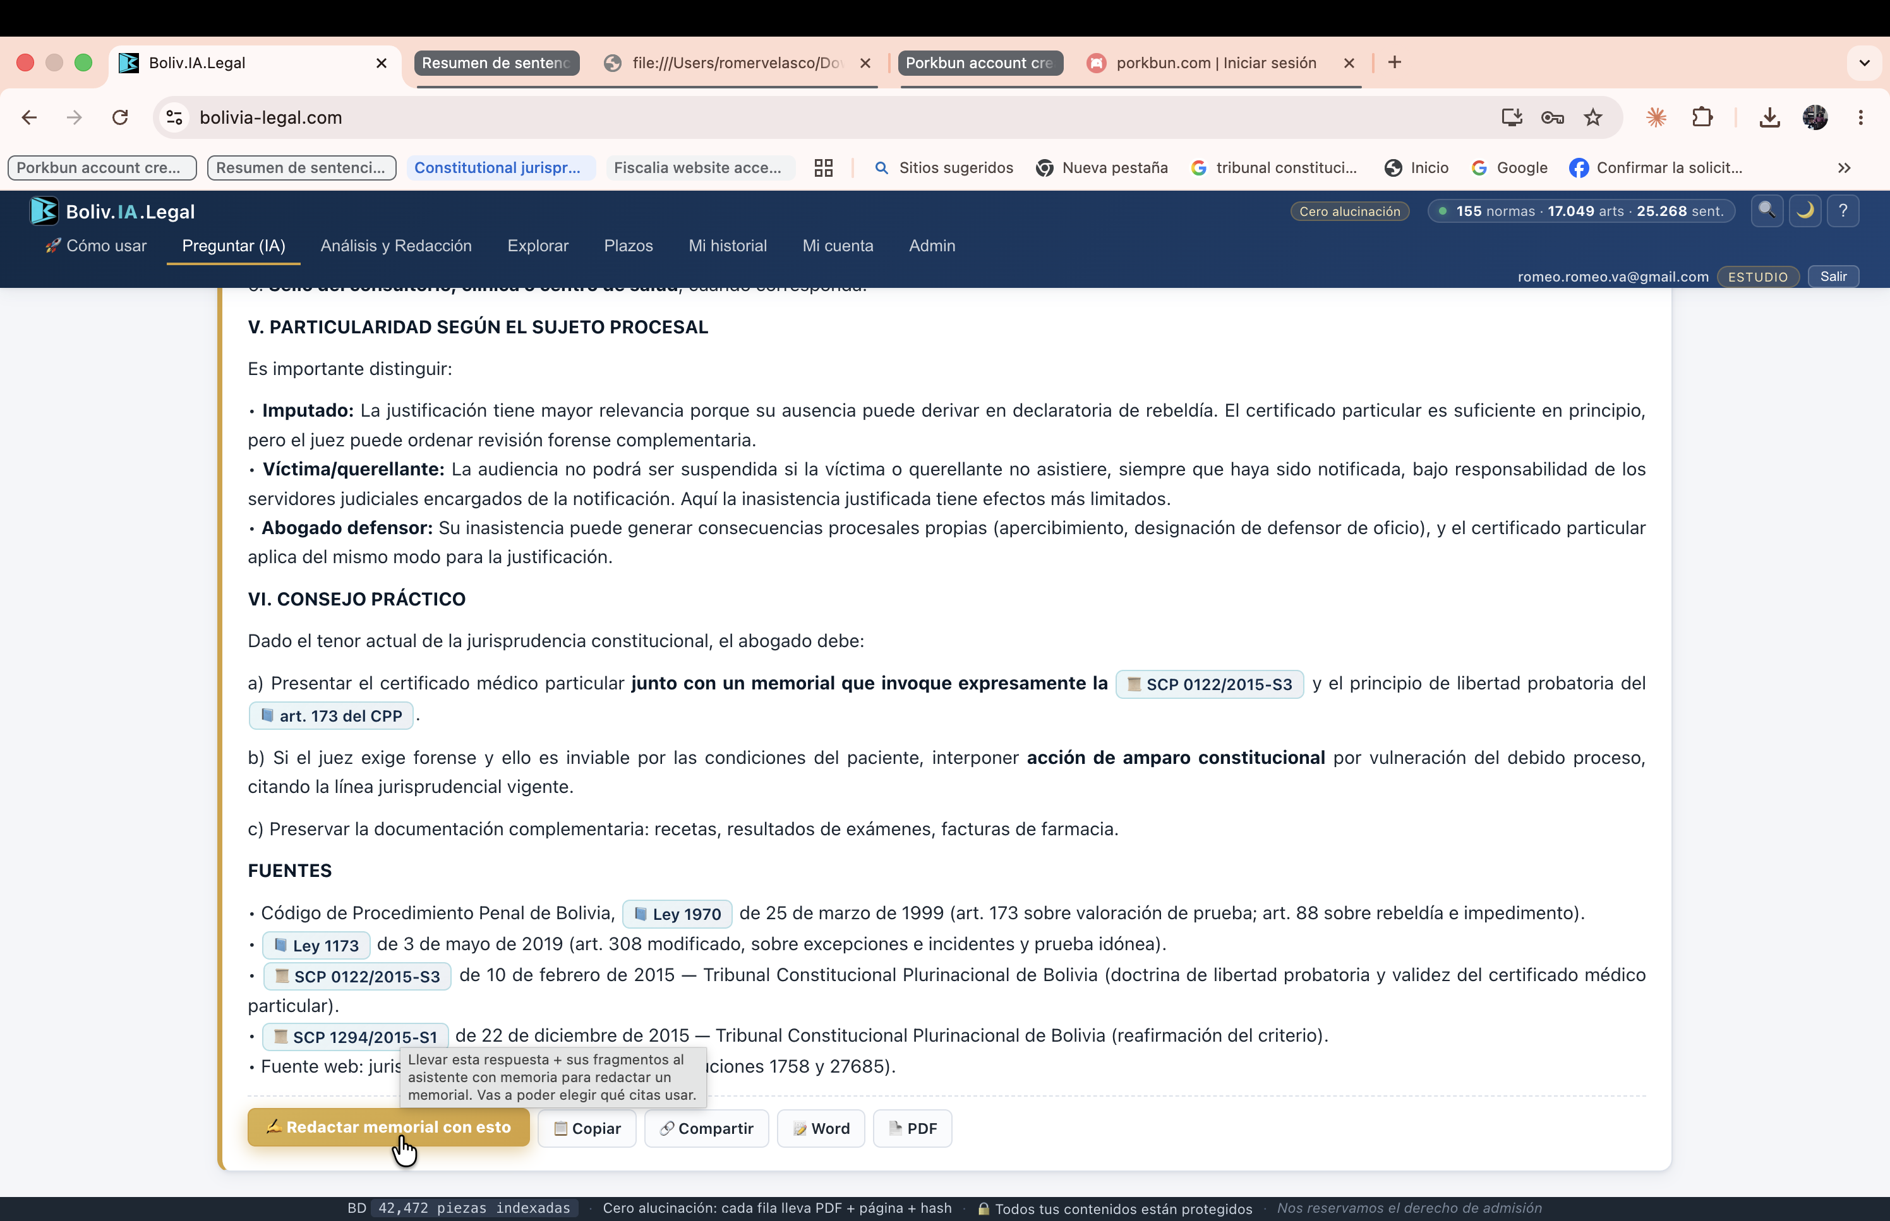1890x1221 pixels.
Task: Reload the bolivia-legal.com page
Action: [121, 117]
